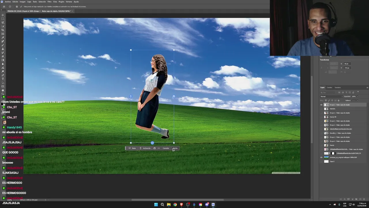Toggle layer filtering switch in Layers panel

point(358,92)
